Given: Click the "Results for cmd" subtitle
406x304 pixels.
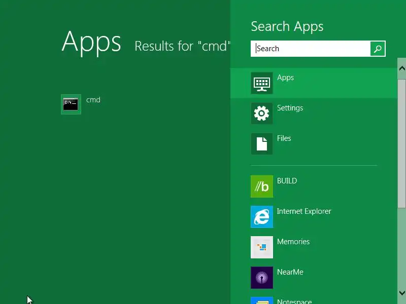Looking at the screenshot, I should point(183,47).
